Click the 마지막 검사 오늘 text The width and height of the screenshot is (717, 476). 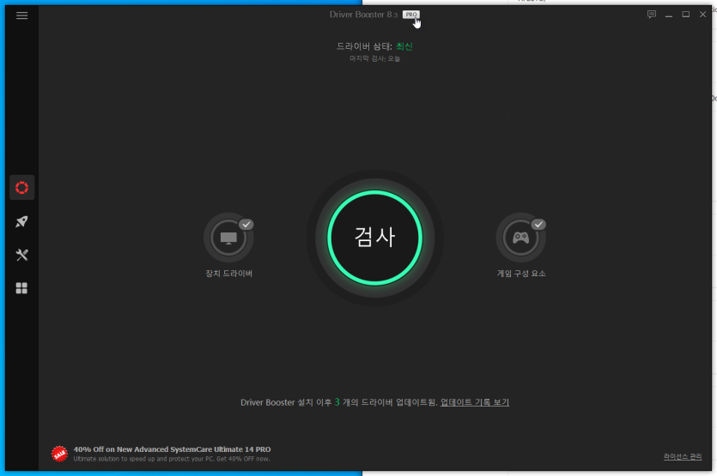[x=374, y=58]
